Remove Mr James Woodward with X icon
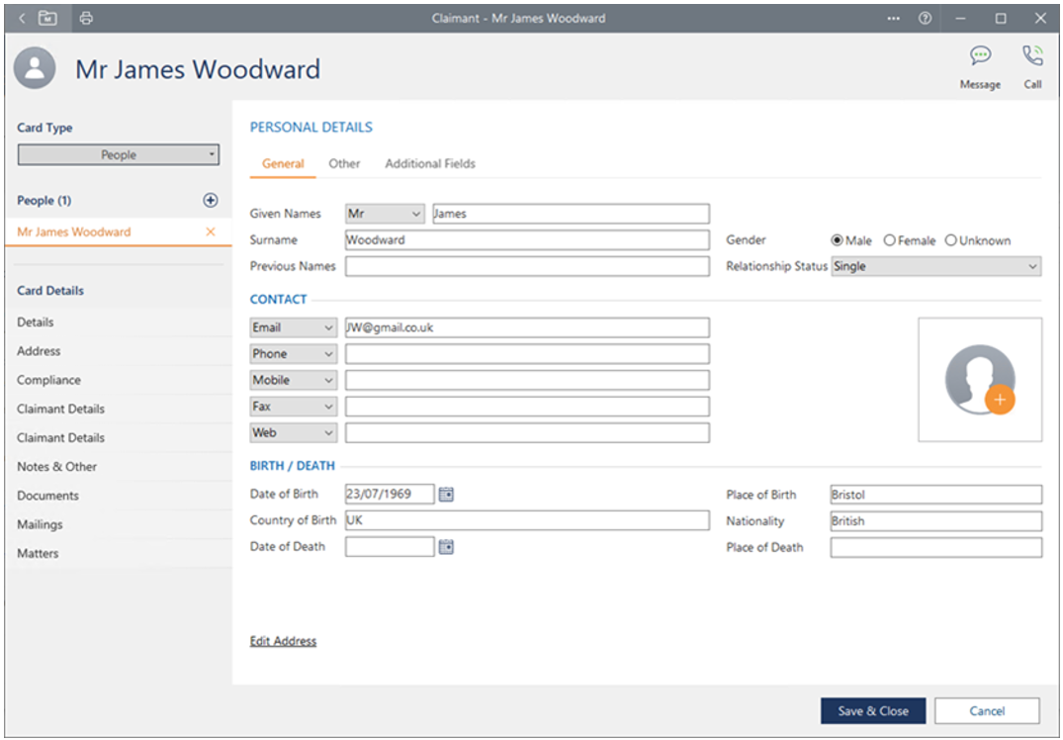This screenshot has height=740, width=1063. (x=210, y=231)
